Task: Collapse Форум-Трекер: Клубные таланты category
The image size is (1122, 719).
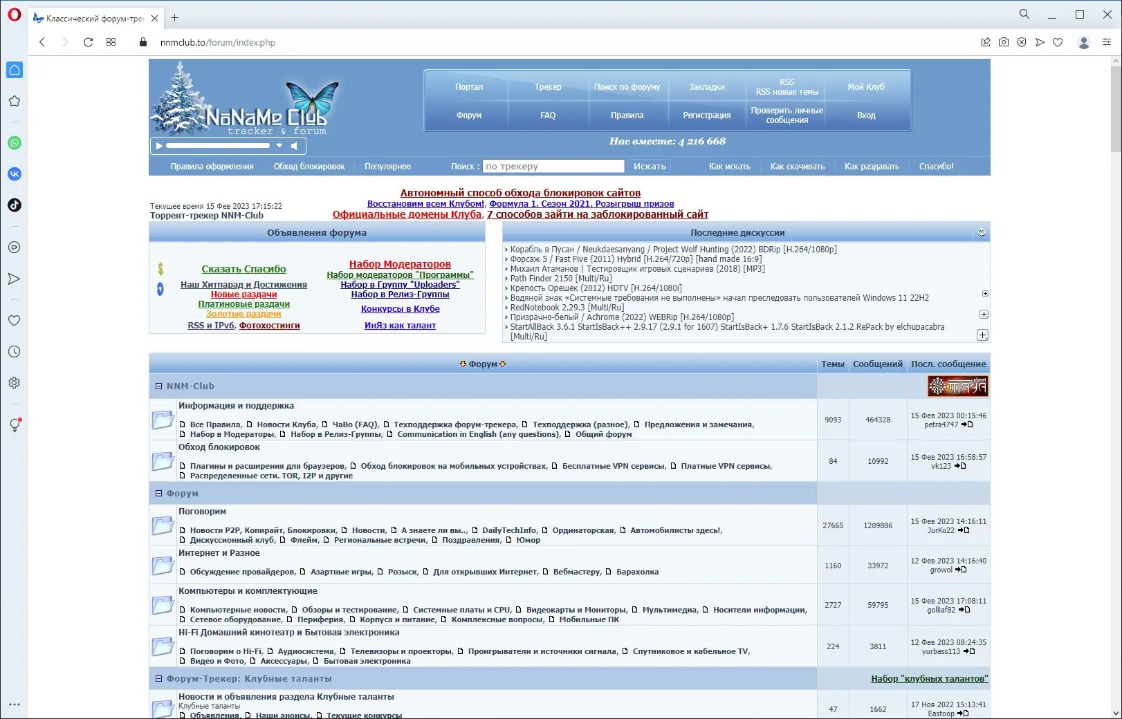Action: [158, 679]
